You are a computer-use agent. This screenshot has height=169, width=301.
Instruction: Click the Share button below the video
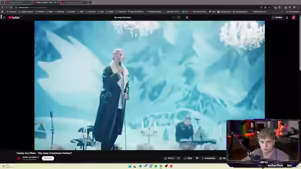188,158
